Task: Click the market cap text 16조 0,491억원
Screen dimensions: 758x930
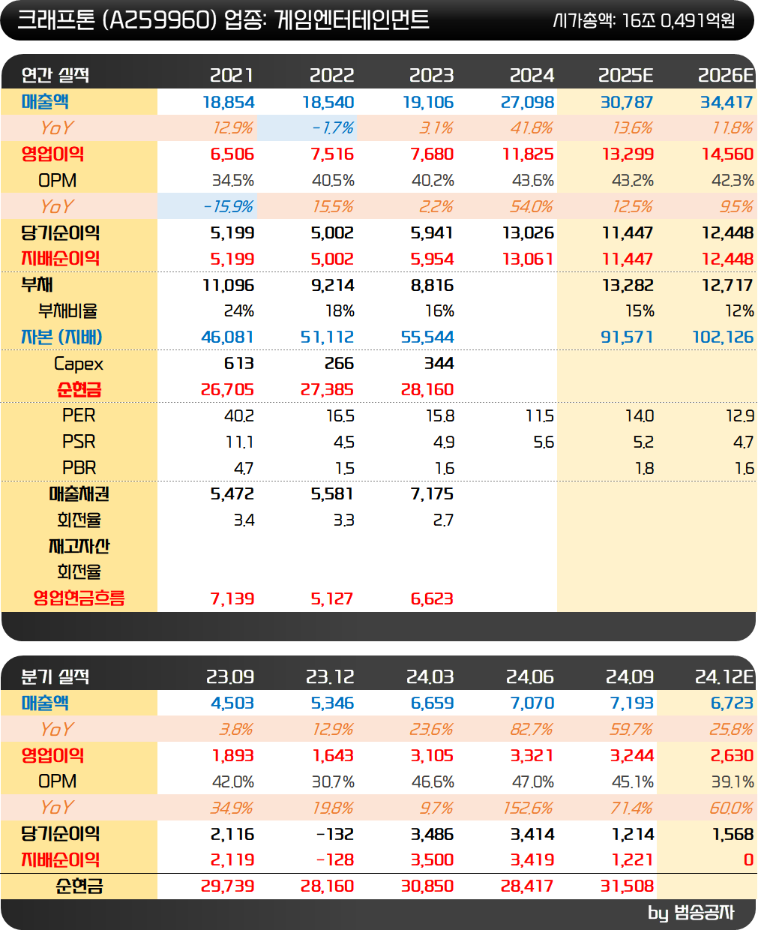Action: coord(679,20)
